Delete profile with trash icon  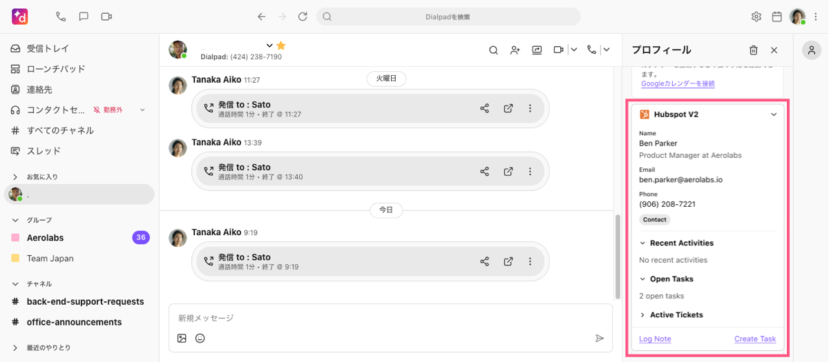[x=754, y=50]
